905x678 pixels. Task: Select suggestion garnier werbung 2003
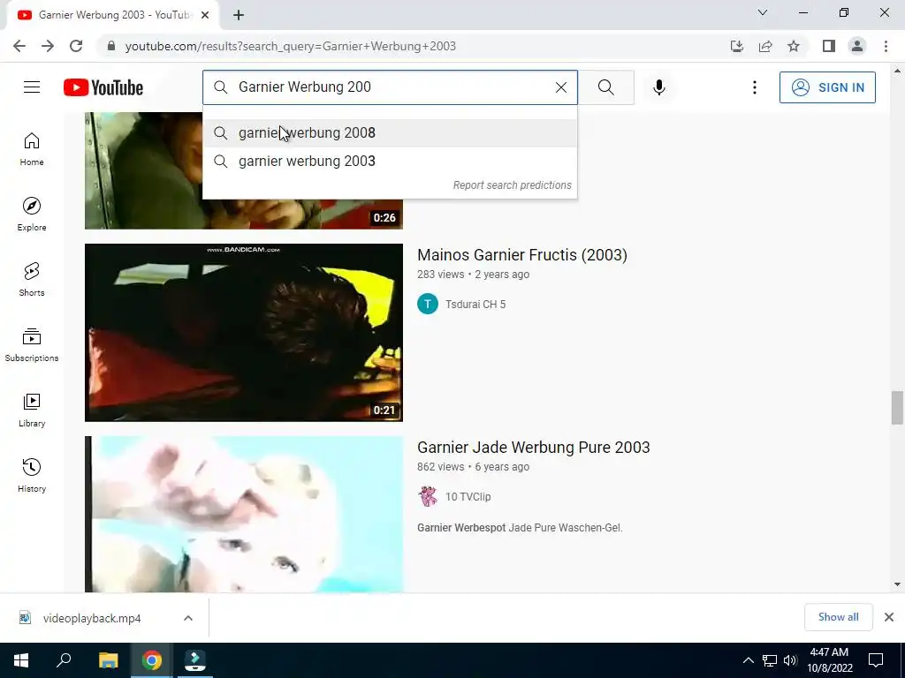[x=390, y=161]
